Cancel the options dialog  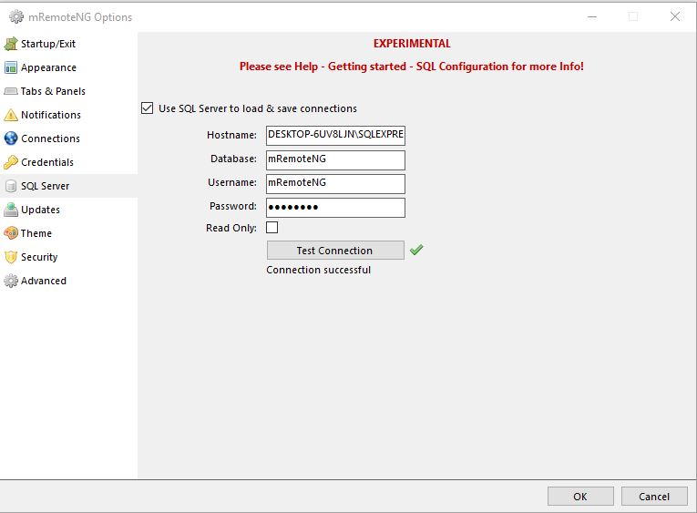[654, 496]
